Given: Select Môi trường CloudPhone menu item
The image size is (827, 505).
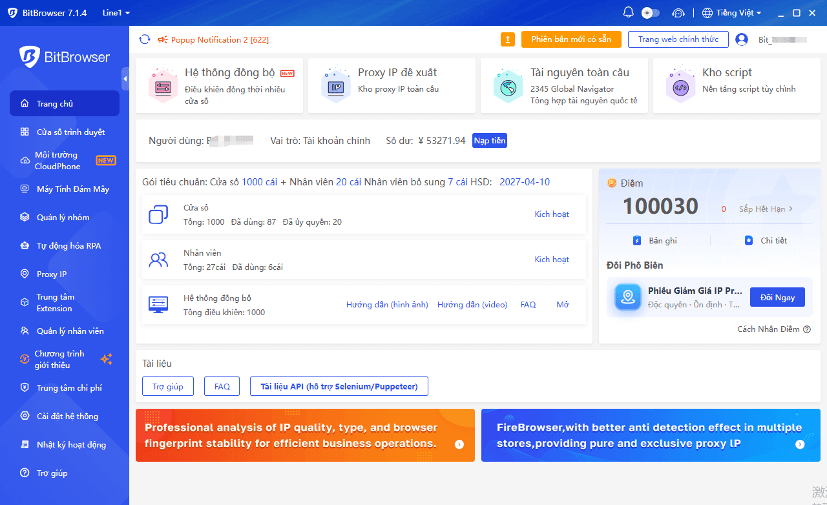Looking at the screenshot, I should point(65,160).
